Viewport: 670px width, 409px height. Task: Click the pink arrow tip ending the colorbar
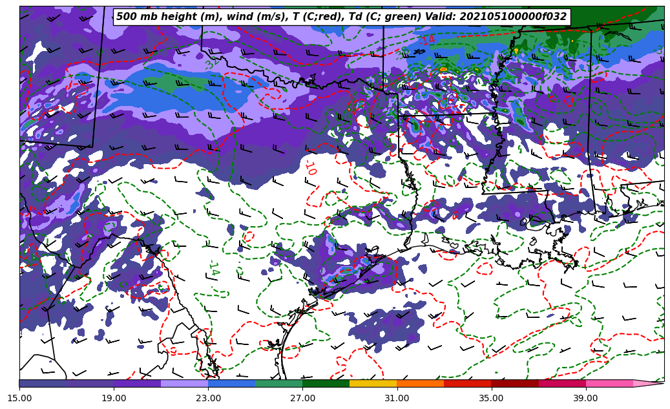pyautogui.click(x=649, y=383)
